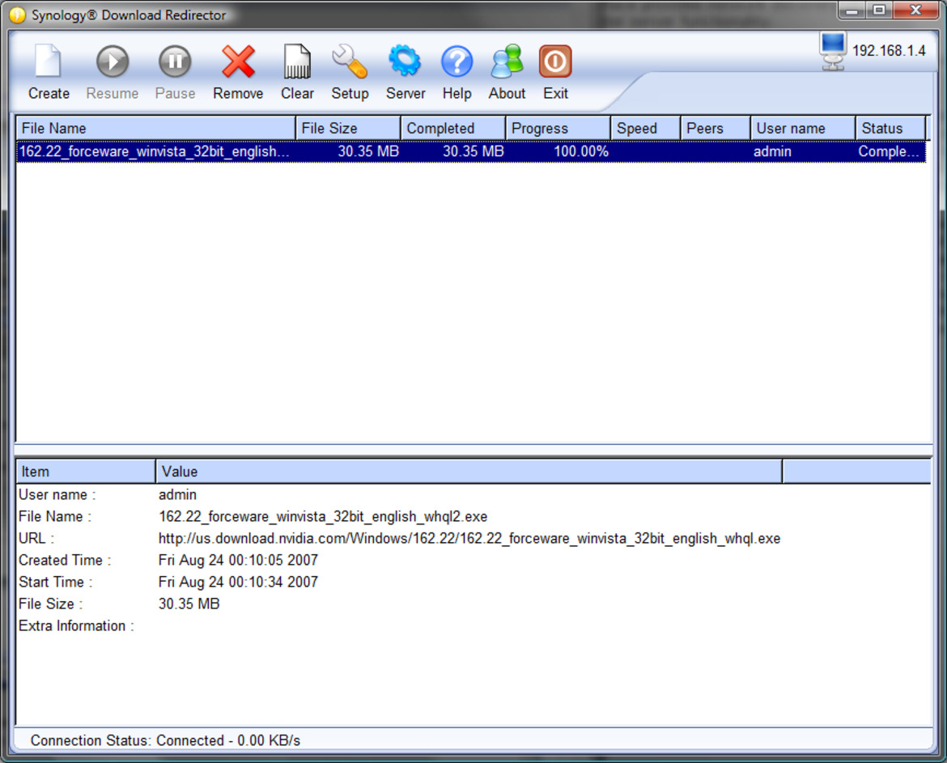This screenshot has width=947, height=763.
Task: Open Setup with the wrench icon
Action: point(350,61)
